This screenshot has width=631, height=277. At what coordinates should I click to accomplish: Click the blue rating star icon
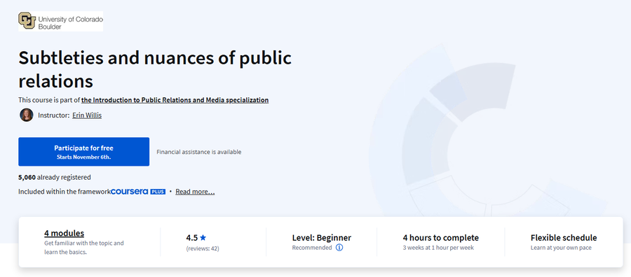(203, 238)
